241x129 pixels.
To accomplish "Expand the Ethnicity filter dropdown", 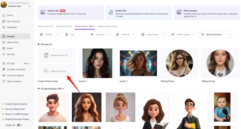I will point(100,35).
